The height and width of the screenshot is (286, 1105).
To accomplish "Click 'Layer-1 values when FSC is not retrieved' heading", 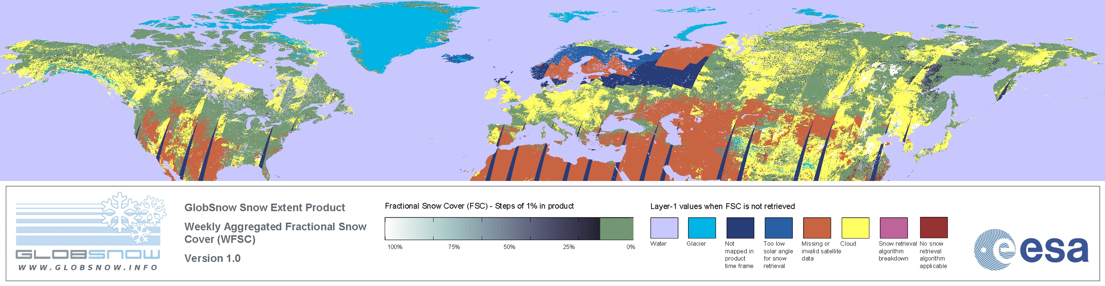I will pos(722,206).
